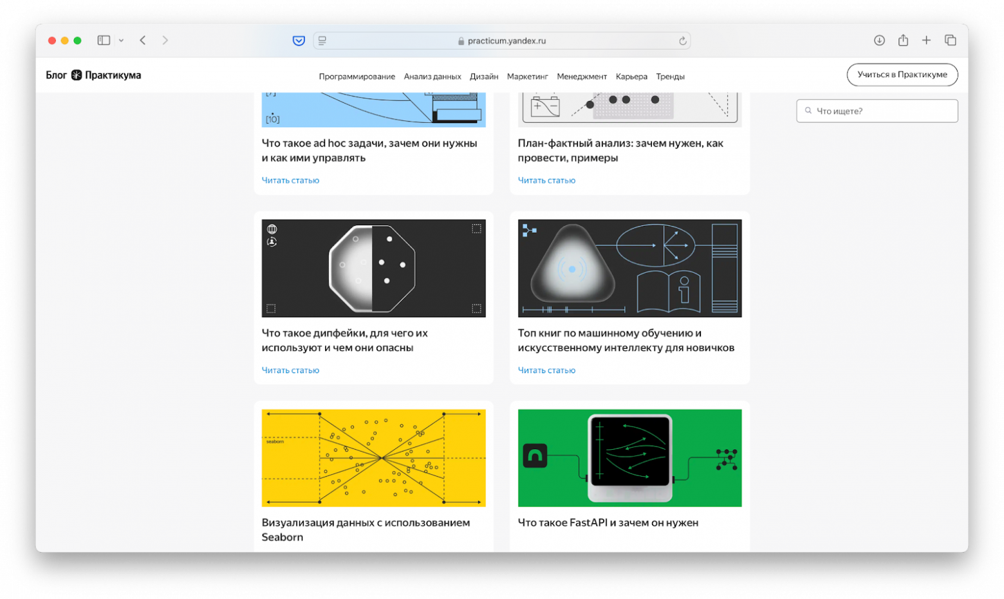Click the Pocket save icon in toolbar
The height and width of the screenshot is (599, 1004).
pyautogui.click(x=299, y=41)
